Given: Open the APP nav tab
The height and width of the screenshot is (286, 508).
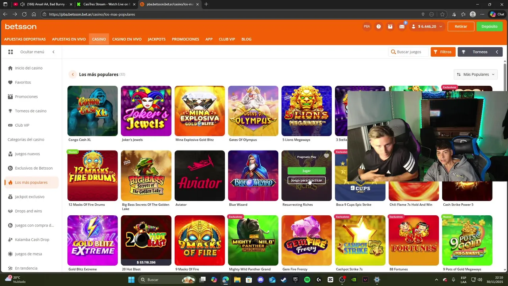Looking at the screenshot, I should (x=209, y=39).
